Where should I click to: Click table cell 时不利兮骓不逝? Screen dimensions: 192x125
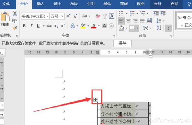click(123, 114)
